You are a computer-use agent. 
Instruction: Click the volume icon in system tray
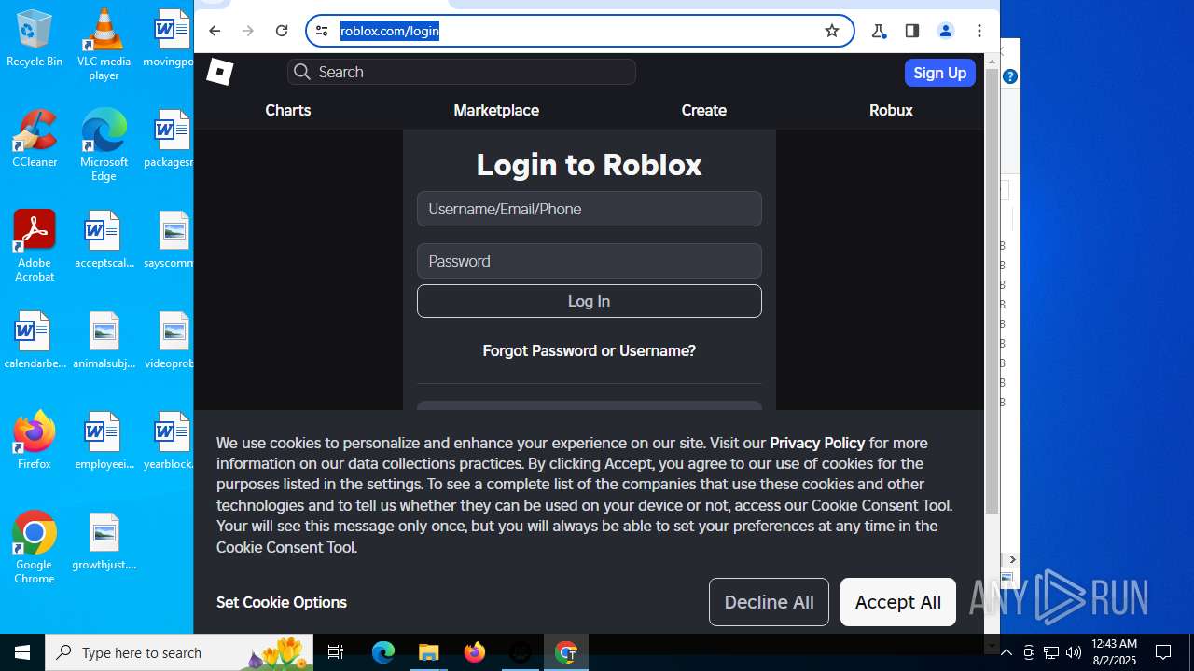(x=1074, y=652)
